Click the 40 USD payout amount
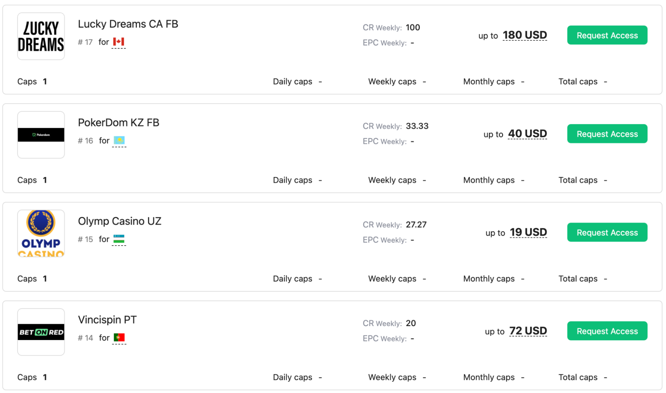666x393 pixels. pyautogui.click(x=527, y=133)
